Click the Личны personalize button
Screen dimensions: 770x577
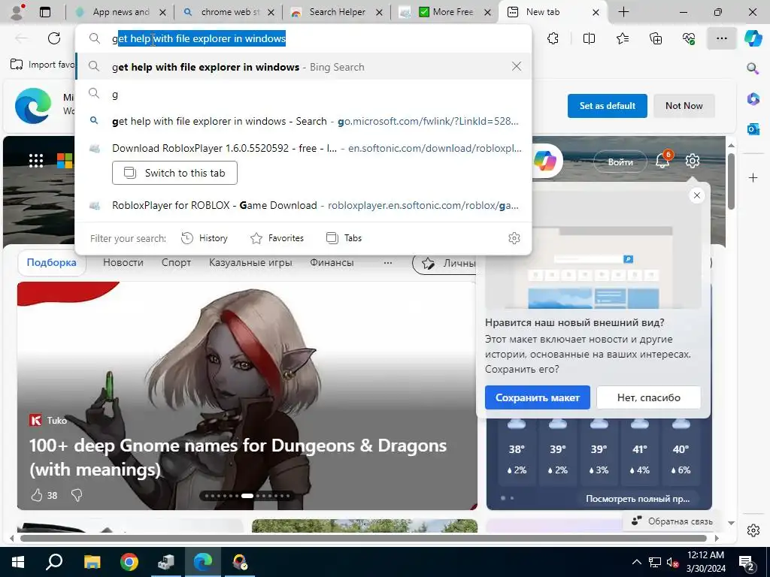(x=444, y=263)
